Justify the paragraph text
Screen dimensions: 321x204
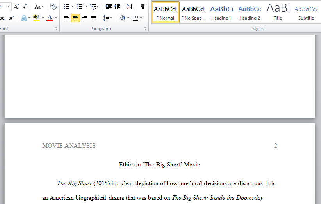pos(94,18)
